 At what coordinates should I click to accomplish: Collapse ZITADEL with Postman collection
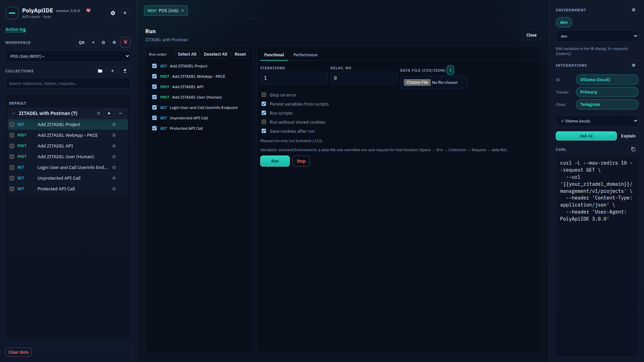point(14,113)
